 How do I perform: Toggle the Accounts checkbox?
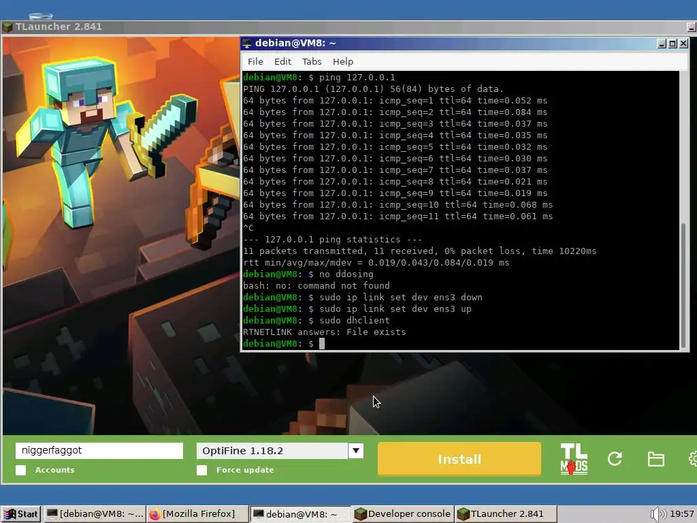tap(21, 470)
